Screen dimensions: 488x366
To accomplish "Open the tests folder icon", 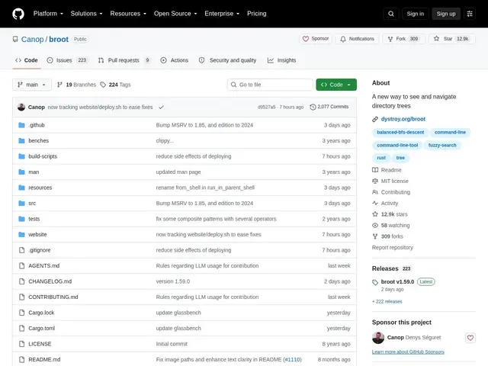I will (x=21, y=219).
